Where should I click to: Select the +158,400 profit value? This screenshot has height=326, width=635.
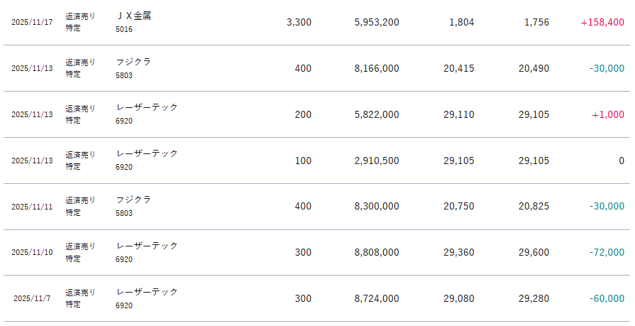click(602, 22)
